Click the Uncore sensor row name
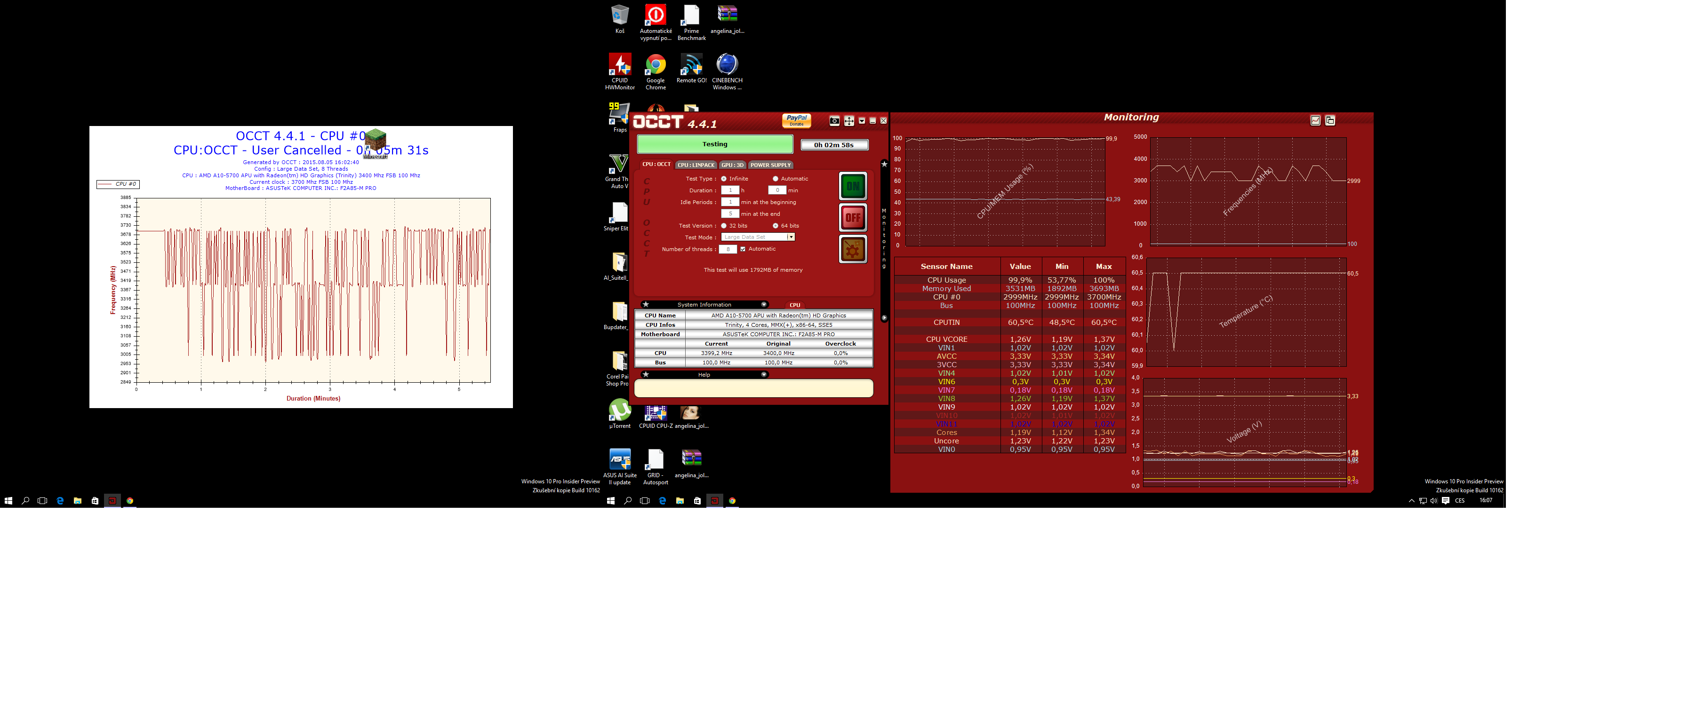Image resolution: width=1696 pixels, height=725 pixels. tap(946, 441)
